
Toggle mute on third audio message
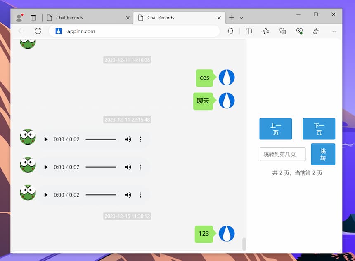(128, 195)
